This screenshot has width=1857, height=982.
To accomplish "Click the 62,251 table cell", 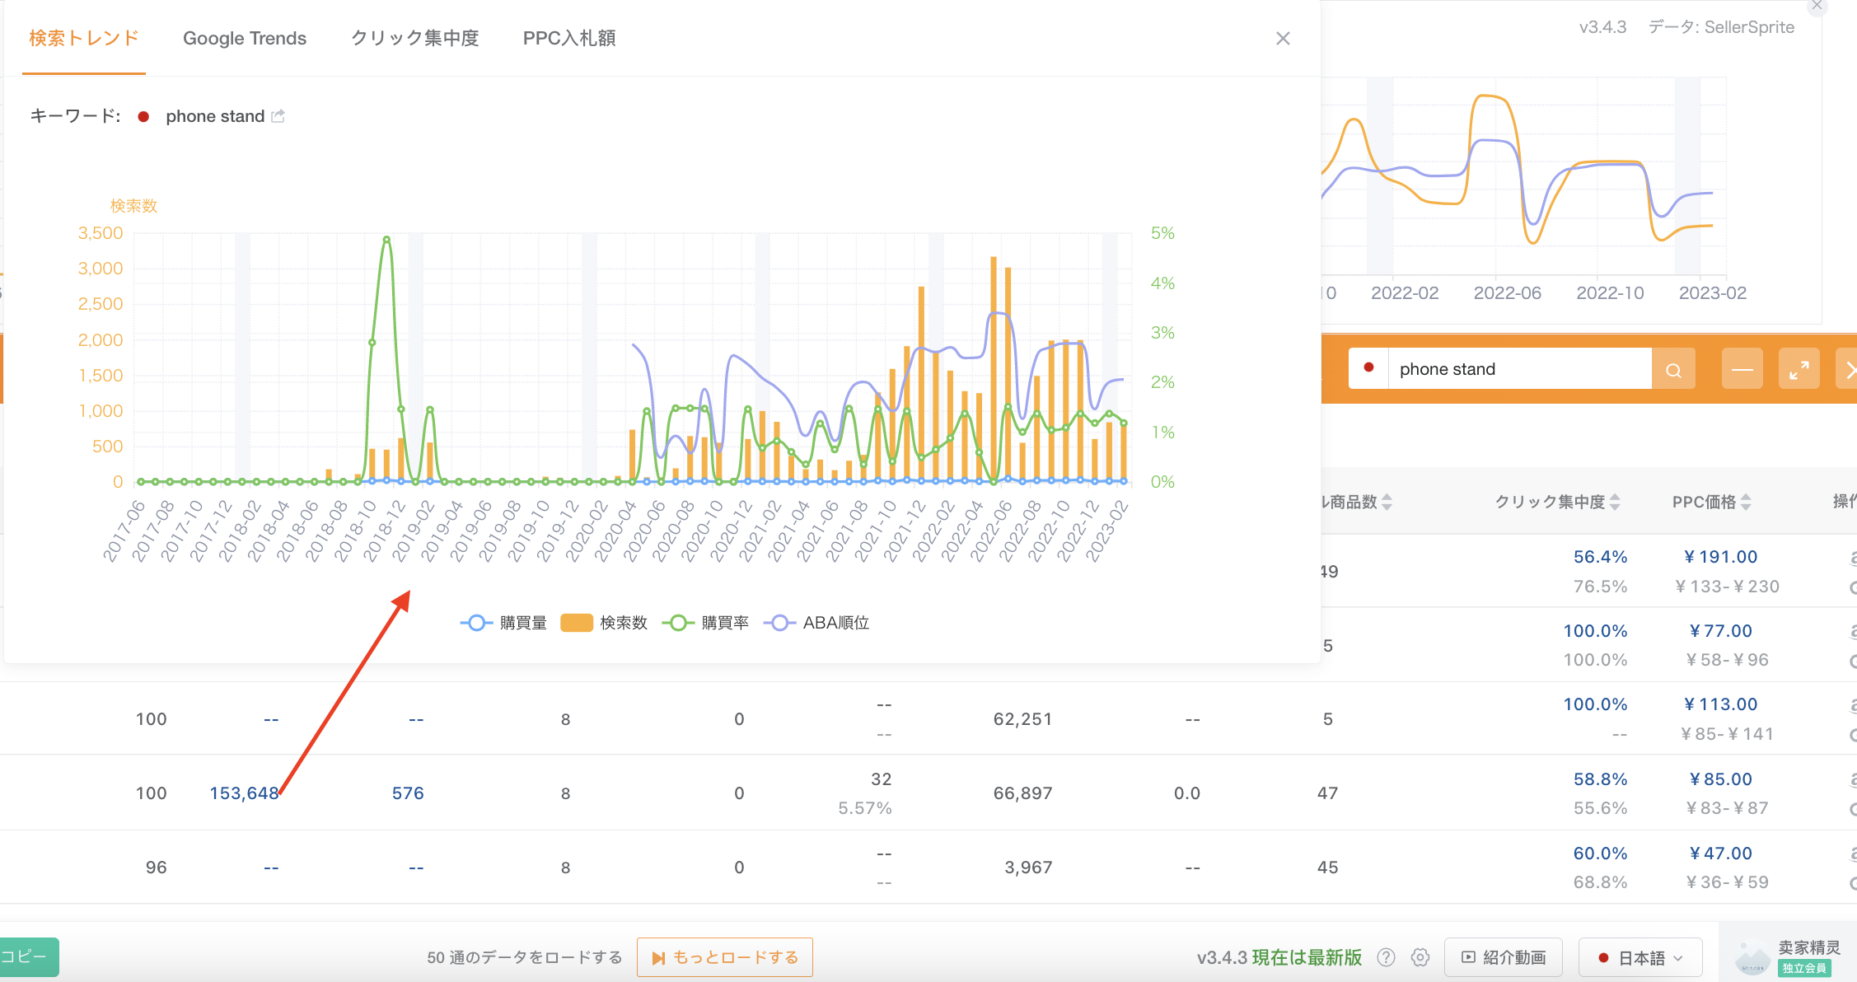I will 1023,719.
